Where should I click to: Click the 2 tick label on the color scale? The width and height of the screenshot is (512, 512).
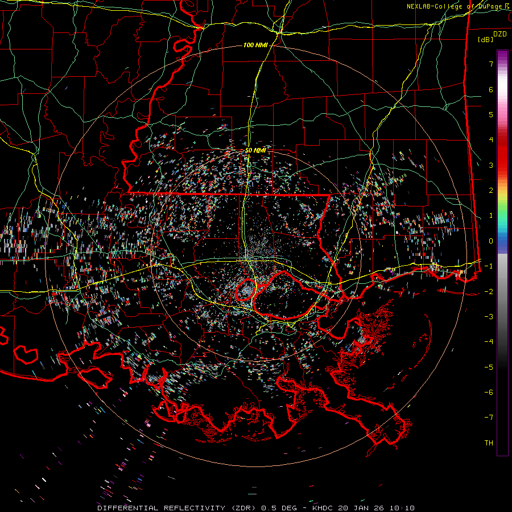click(x=491, y=191)
